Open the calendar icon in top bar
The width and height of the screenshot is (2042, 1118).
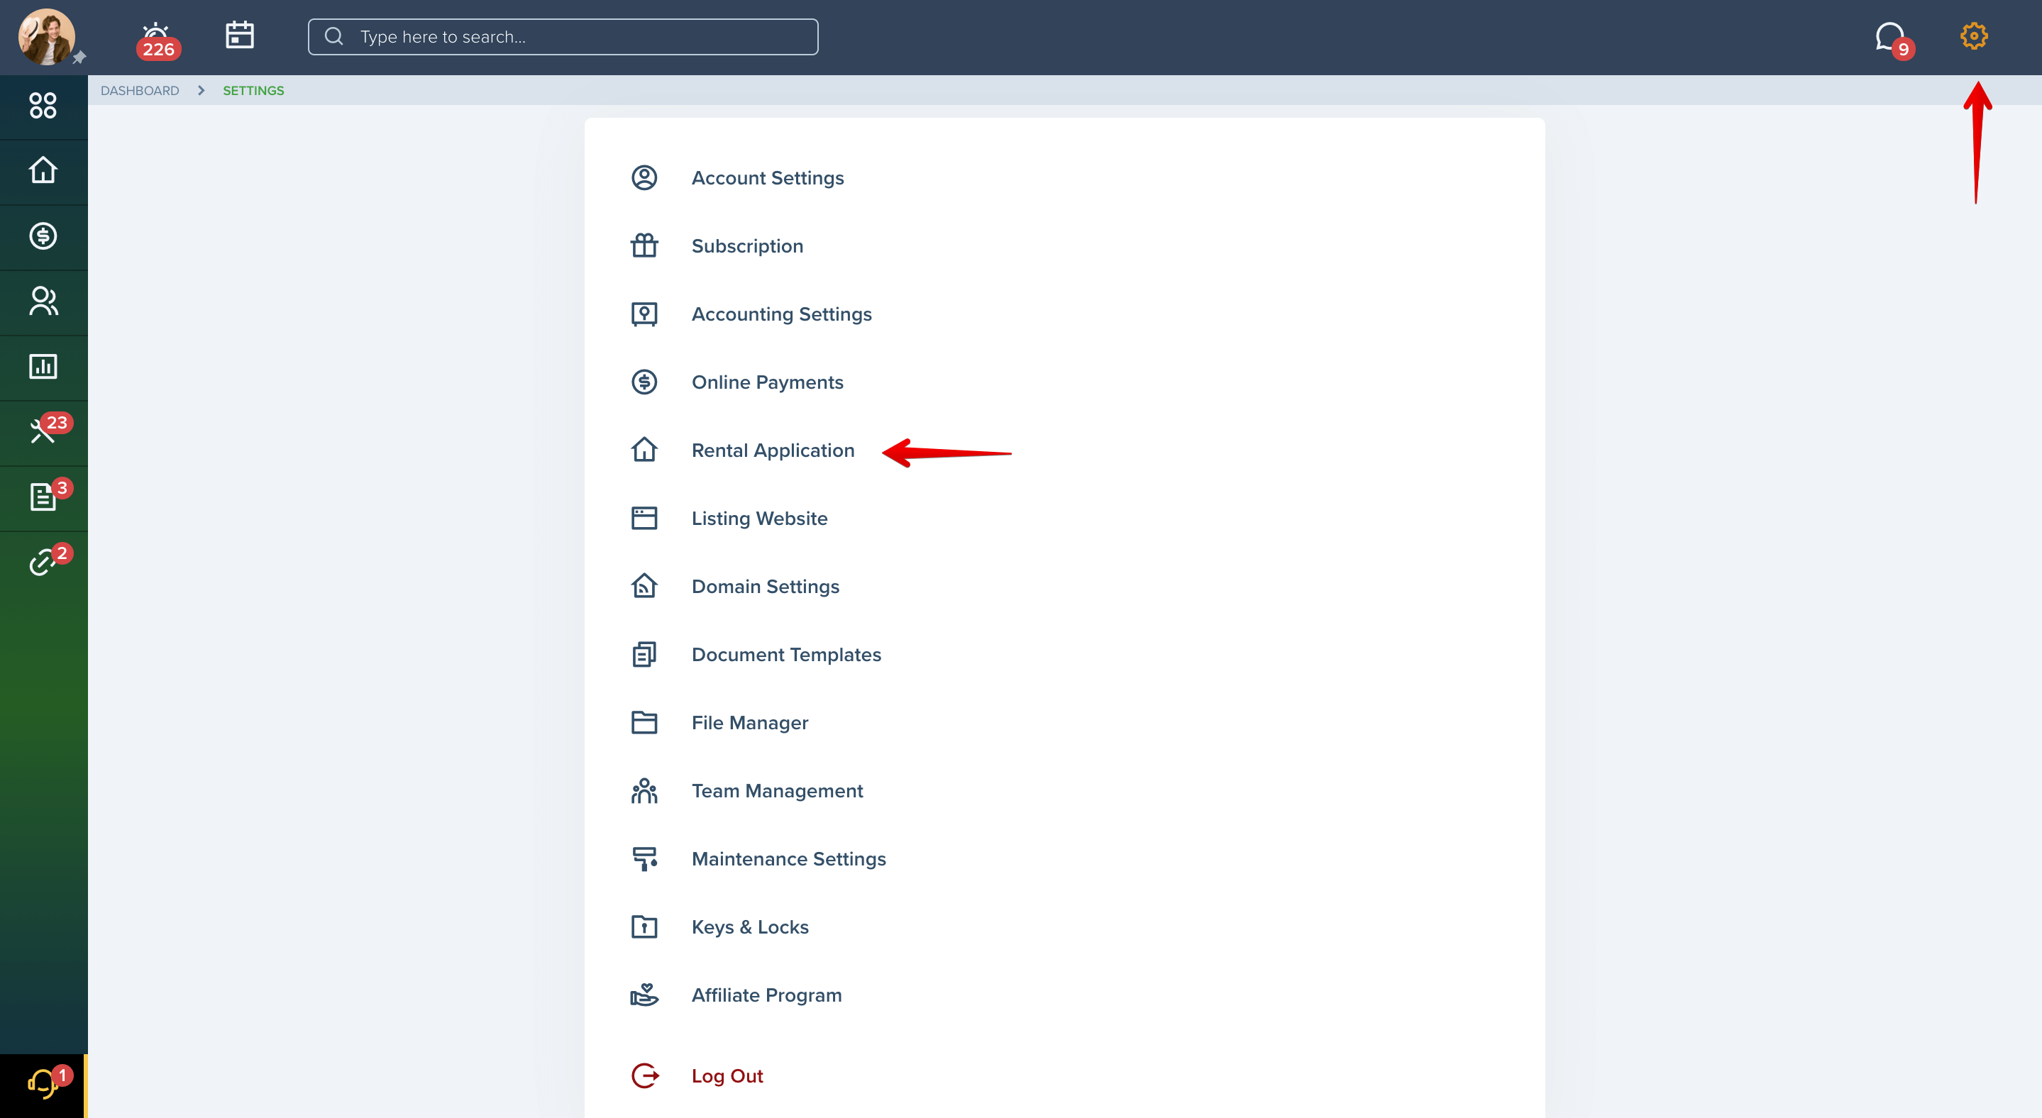tap(239, 35)
